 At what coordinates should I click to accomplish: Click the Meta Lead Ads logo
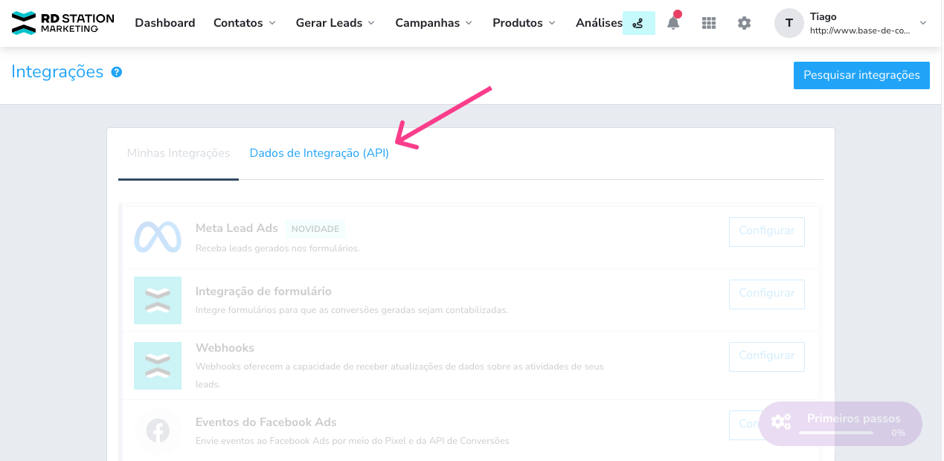158,237
